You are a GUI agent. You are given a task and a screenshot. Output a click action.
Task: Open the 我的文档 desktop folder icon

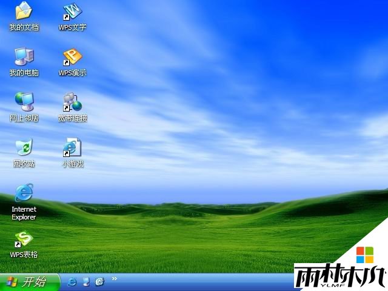[x=24, y=11]
